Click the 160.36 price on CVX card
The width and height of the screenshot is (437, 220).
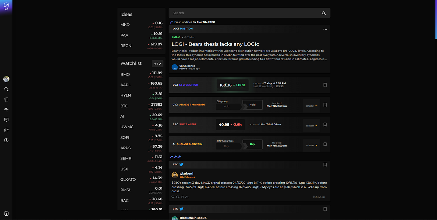tap(225, 85)
